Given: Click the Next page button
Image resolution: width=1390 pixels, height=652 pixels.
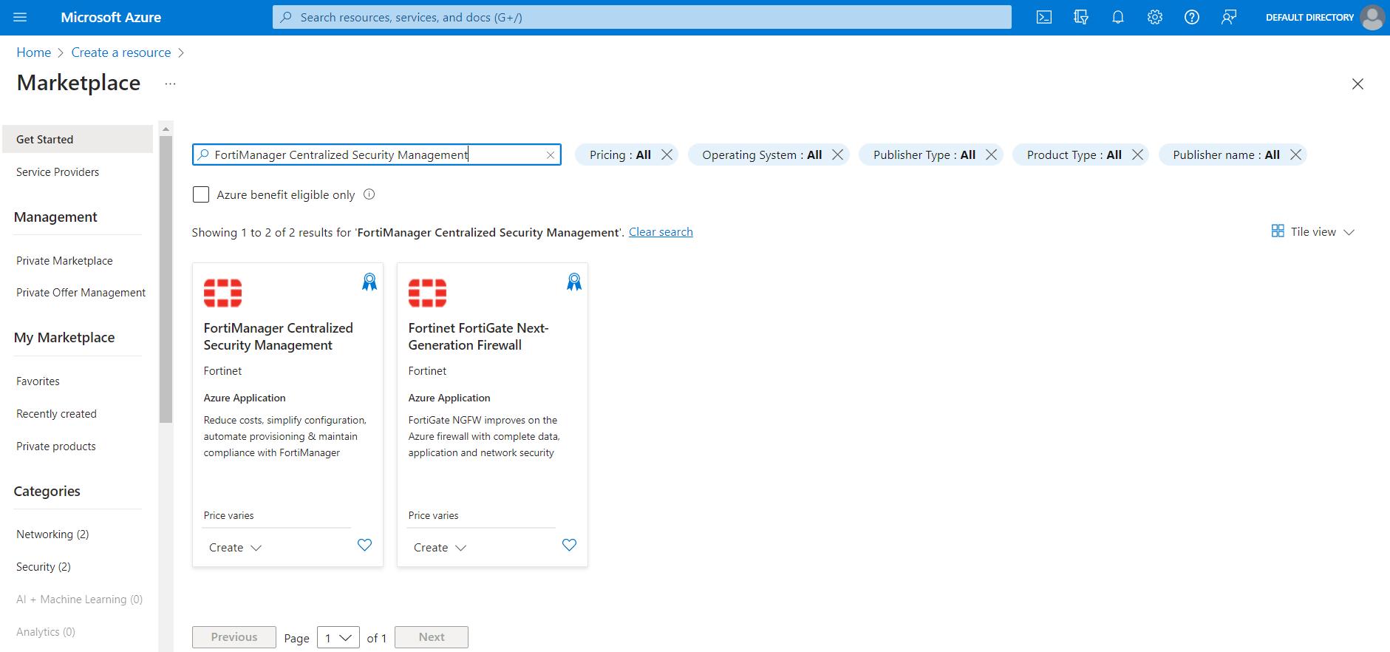Looking at the screenshot, I should (432, 637).
